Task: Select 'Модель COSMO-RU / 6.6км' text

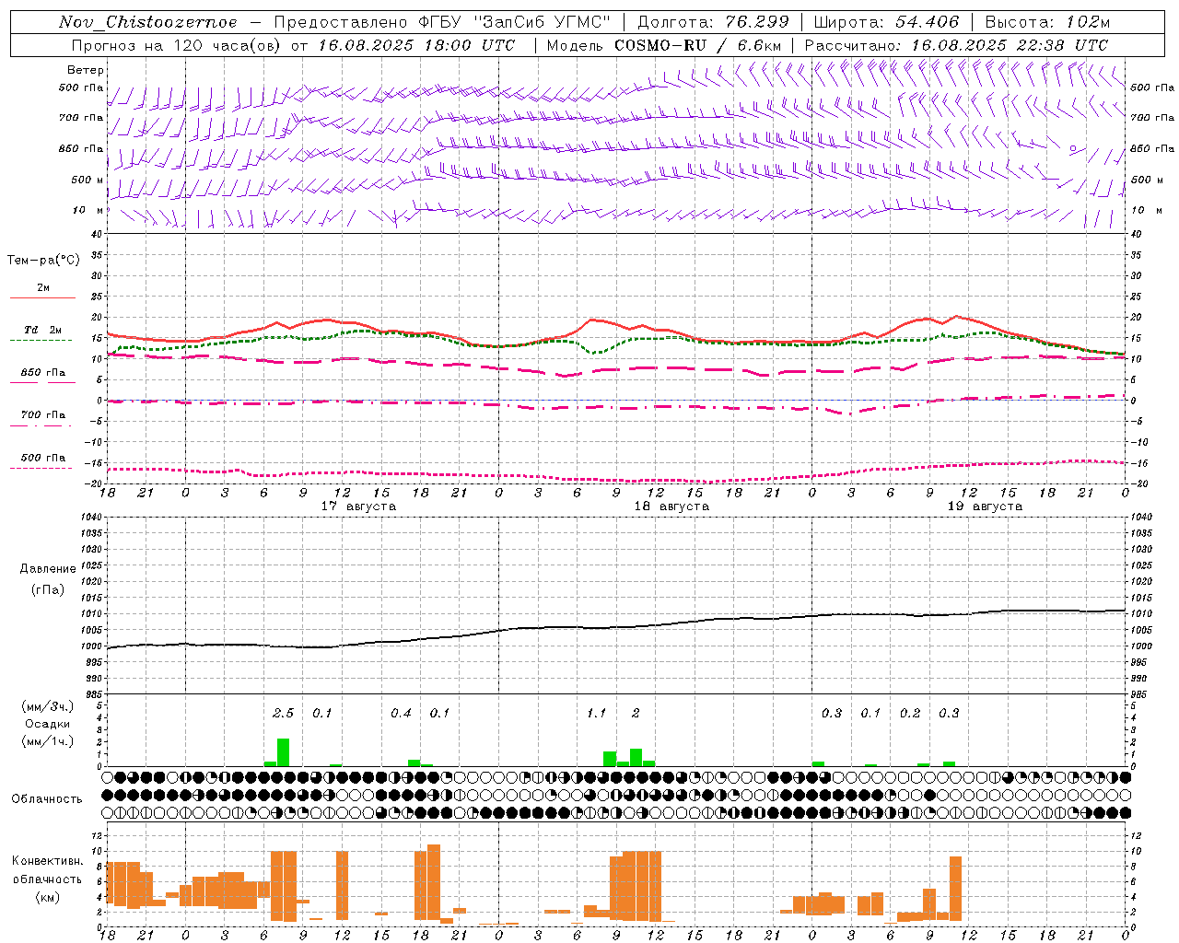Action: [664, 45]
